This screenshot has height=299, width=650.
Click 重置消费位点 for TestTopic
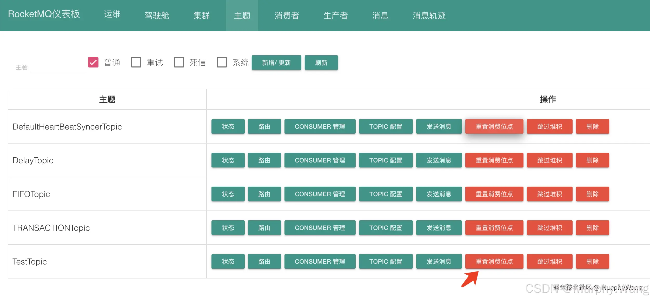494,261
